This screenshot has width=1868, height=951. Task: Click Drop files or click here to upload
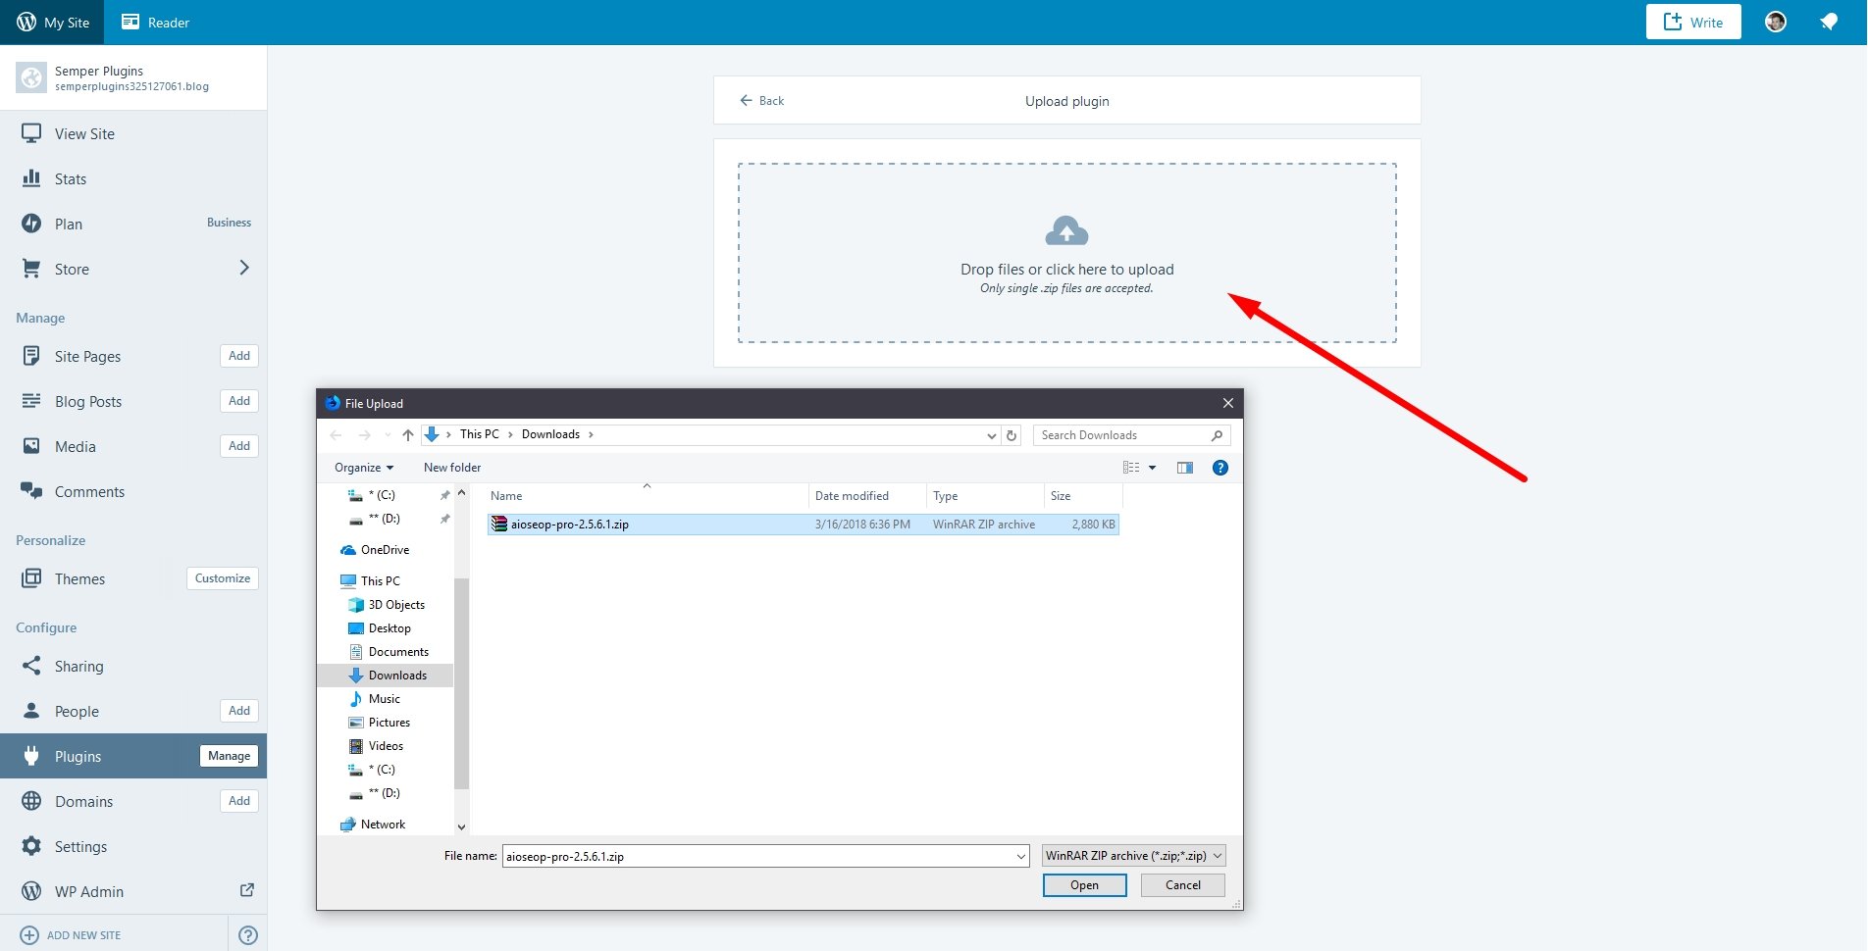tap(1066, 269)
